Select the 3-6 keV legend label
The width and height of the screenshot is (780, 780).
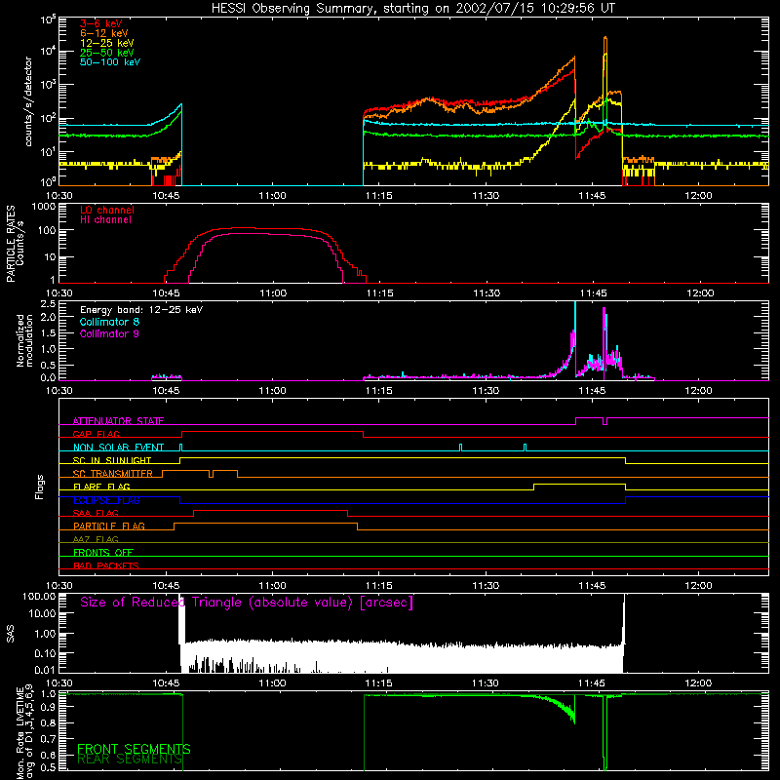[x=100, y=23]
